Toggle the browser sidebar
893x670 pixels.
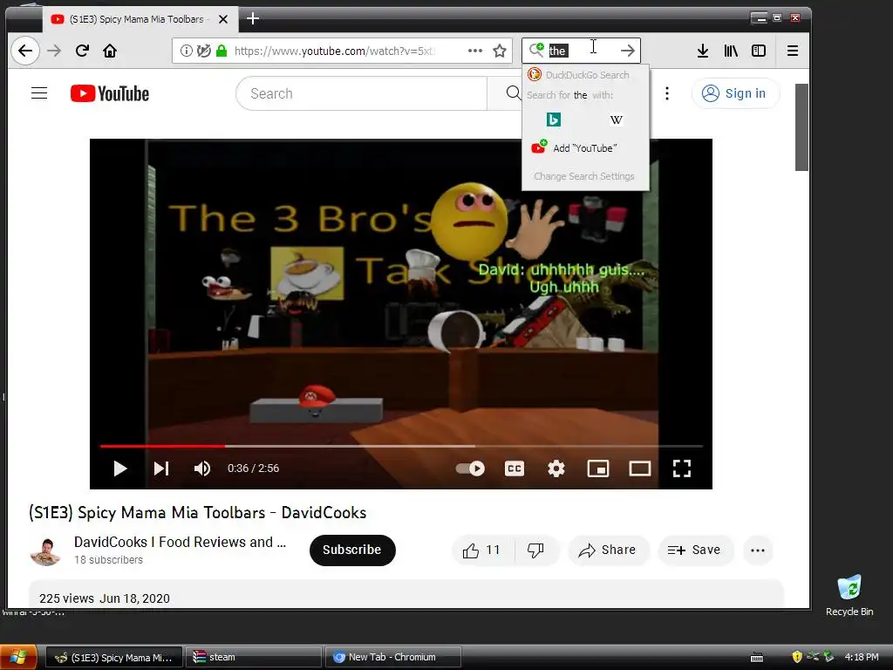(x=759, y=51)
